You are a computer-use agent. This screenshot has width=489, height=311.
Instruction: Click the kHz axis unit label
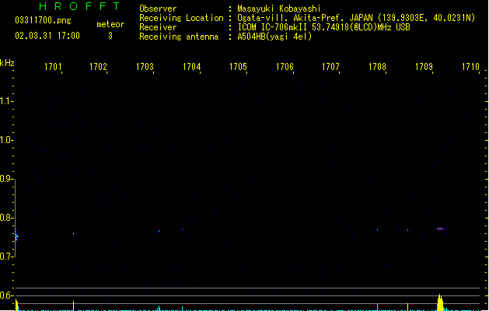(x=7, y=63)
